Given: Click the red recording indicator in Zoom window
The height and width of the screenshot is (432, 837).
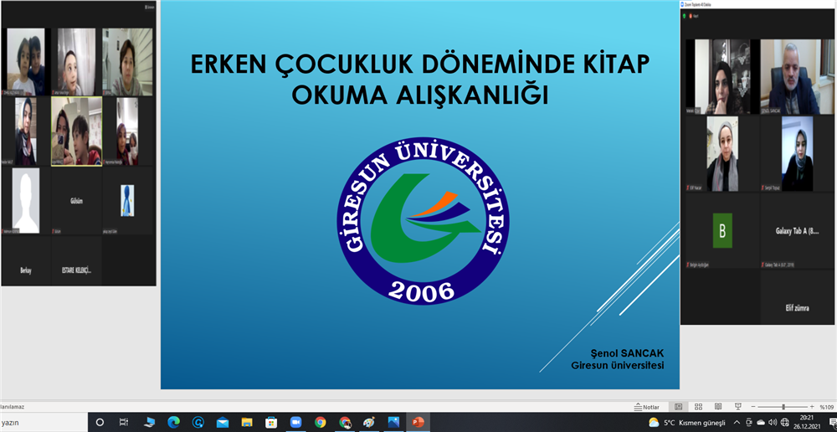Looking at the screenshot, I should coord(691,16).
